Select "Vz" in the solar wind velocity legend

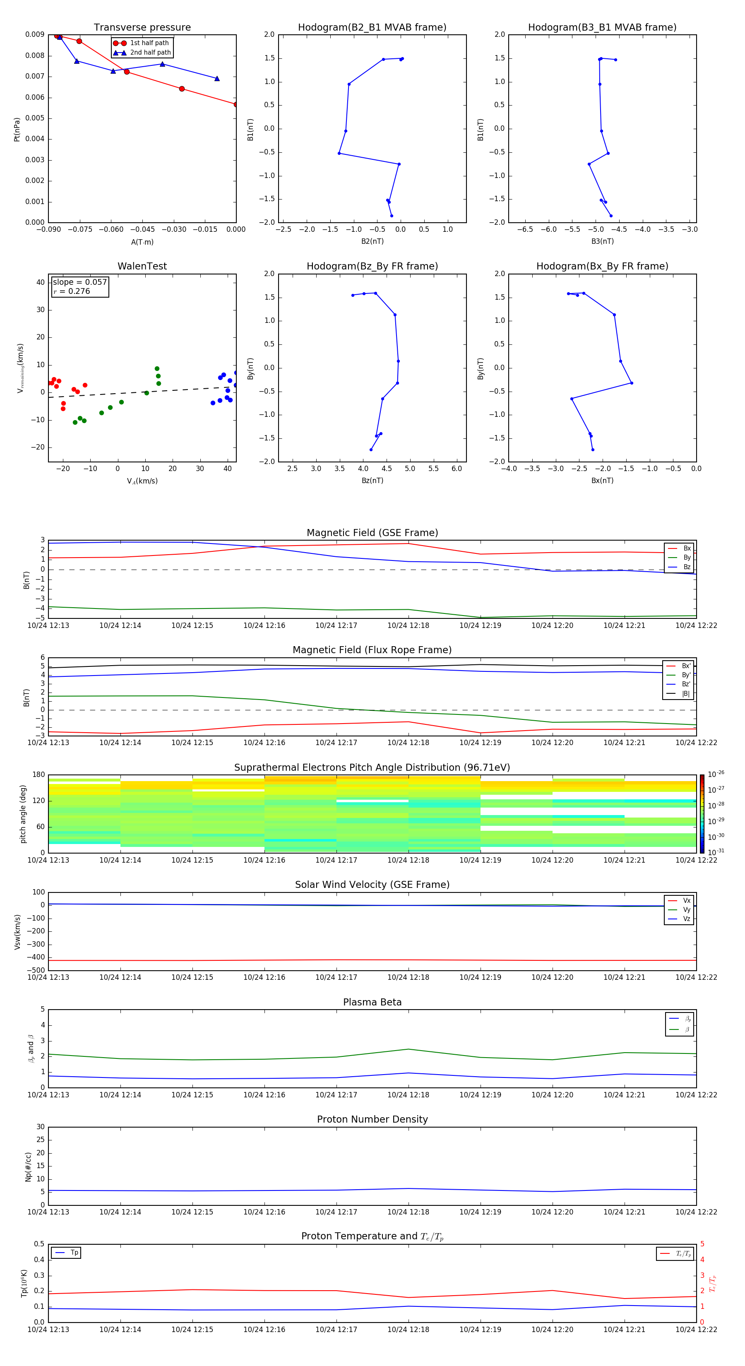point(679,919)
